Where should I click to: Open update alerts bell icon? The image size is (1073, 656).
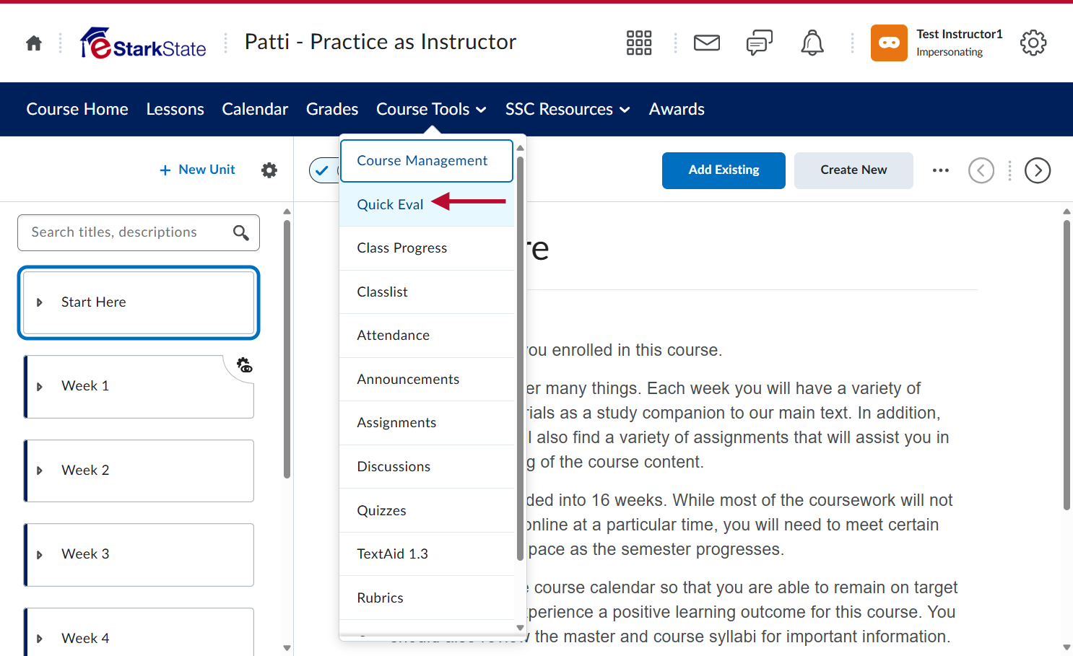[812, 43]
